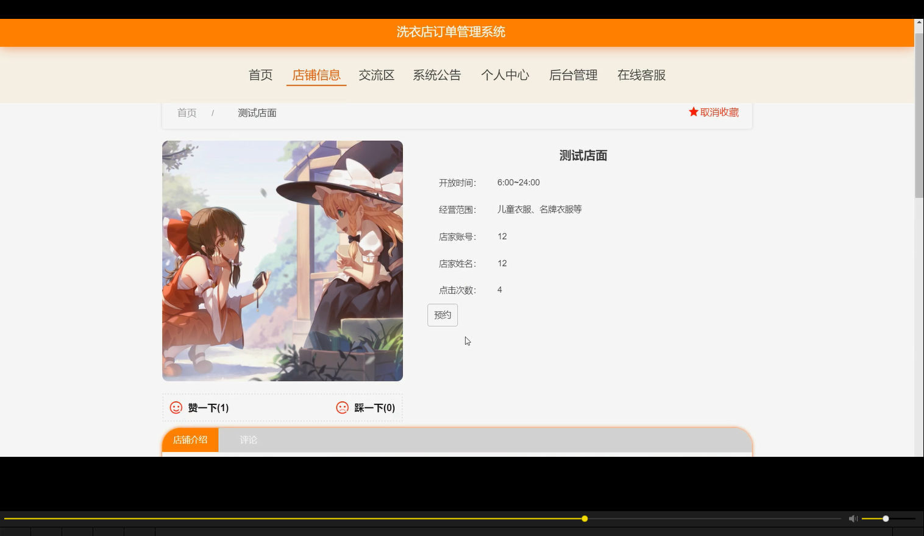924x536 pixels.
Task: Click the red star favorite icon
Action: [x=693, y=112]
